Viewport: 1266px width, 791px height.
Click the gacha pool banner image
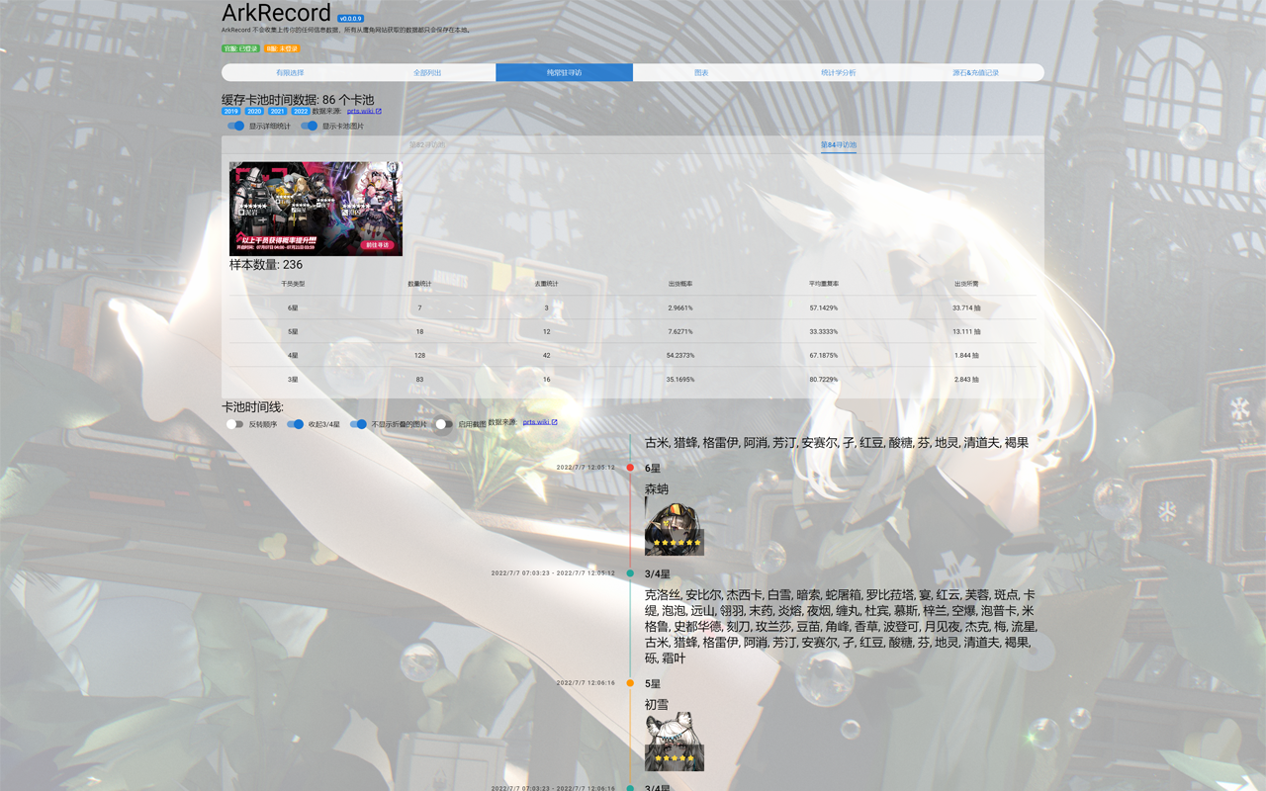pos(316,209)
